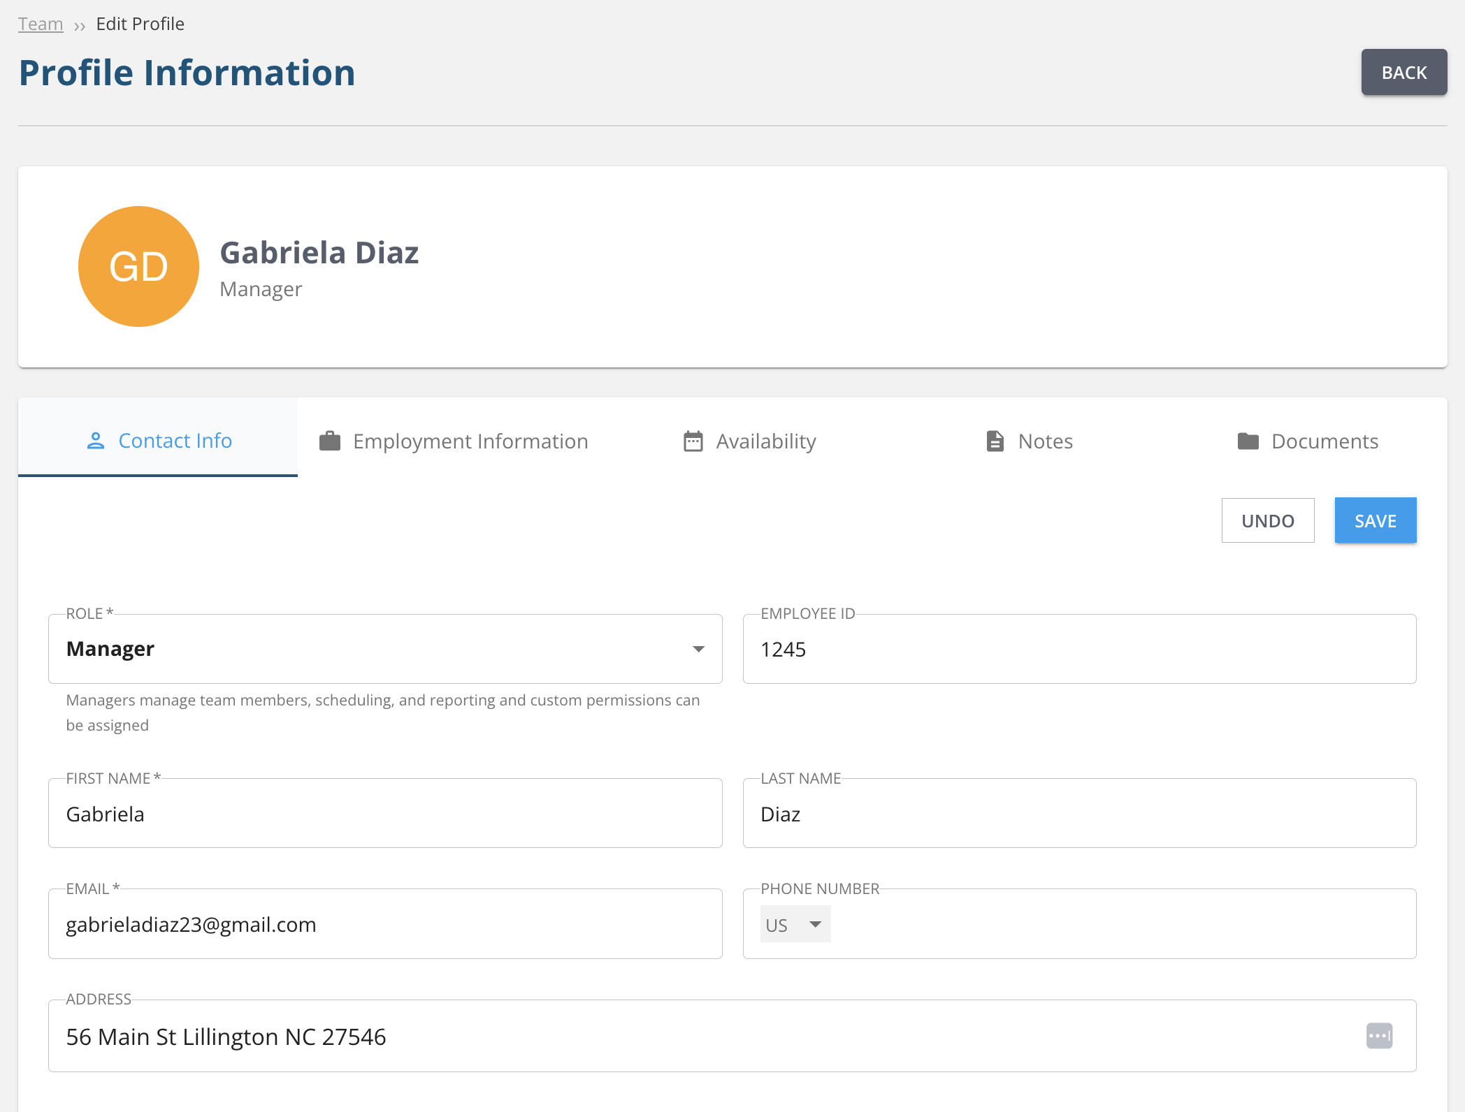Click the Profile Information page title

[187, 73]
